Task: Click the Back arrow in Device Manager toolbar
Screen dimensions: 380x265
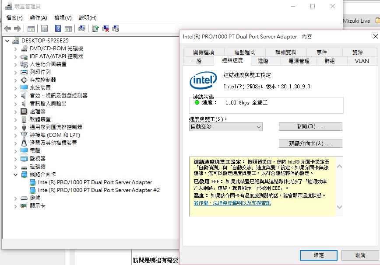Action: (x=7, y=29)
